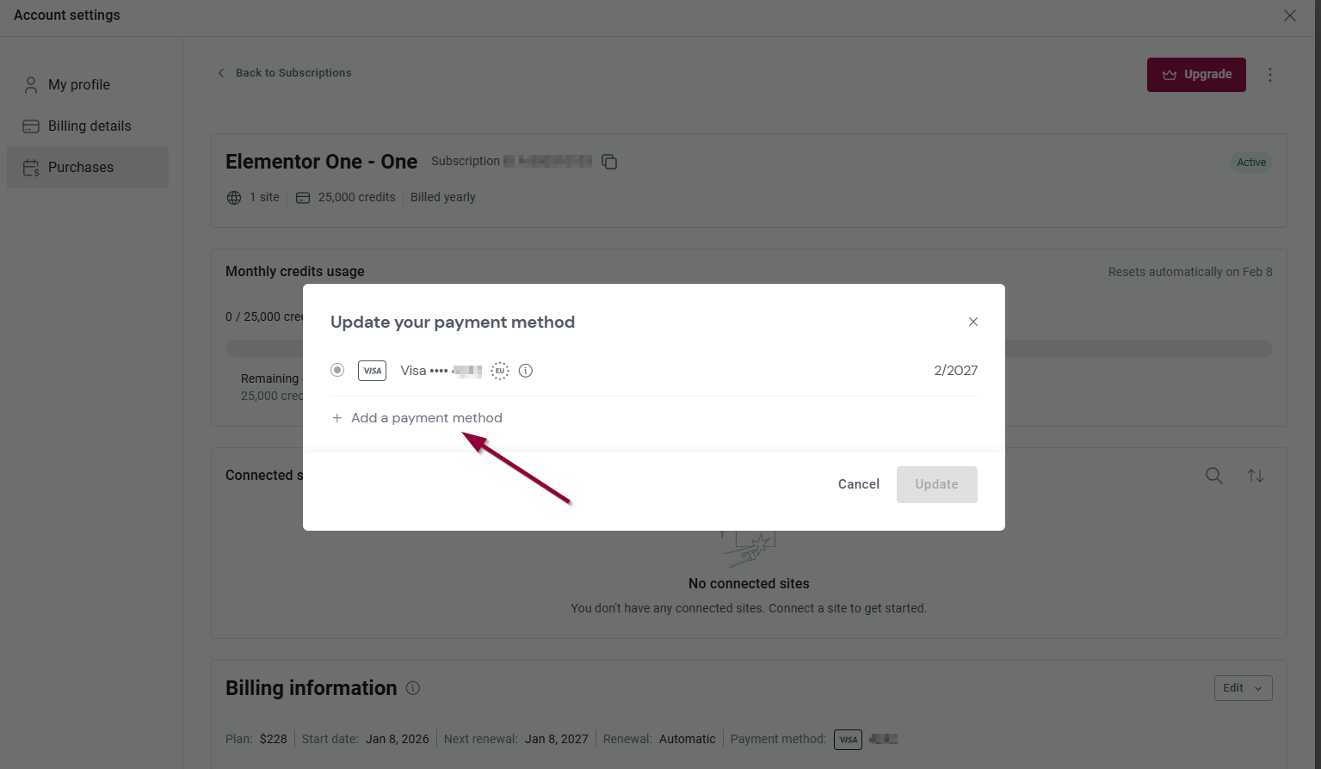The width and height of the screenshot is (1321, 769).
Task: Open the Edit dropdown in Billing information
Action: tap(1243, 687)
